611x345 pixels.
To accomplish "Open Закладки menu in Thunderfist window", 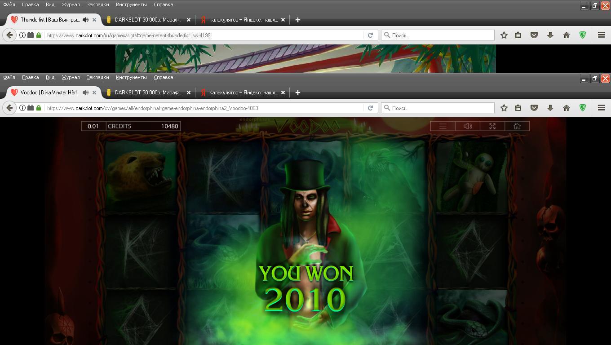I will click(x=97, y=4).
